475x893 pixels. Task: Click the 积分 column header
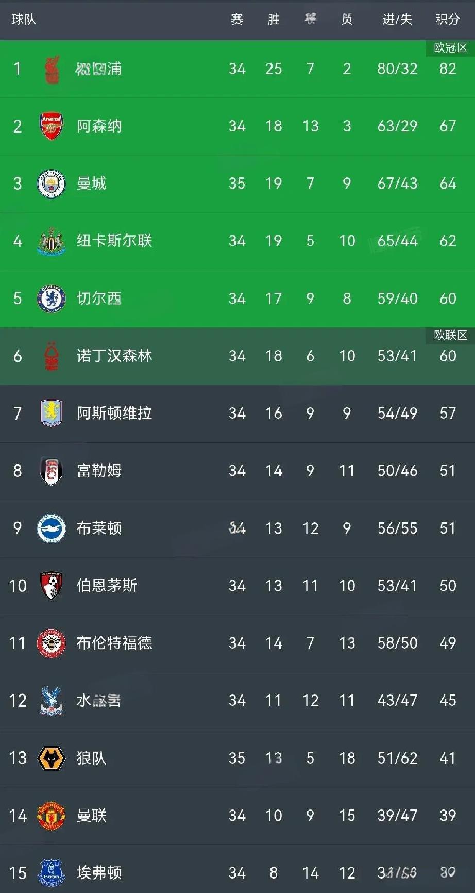448,20
